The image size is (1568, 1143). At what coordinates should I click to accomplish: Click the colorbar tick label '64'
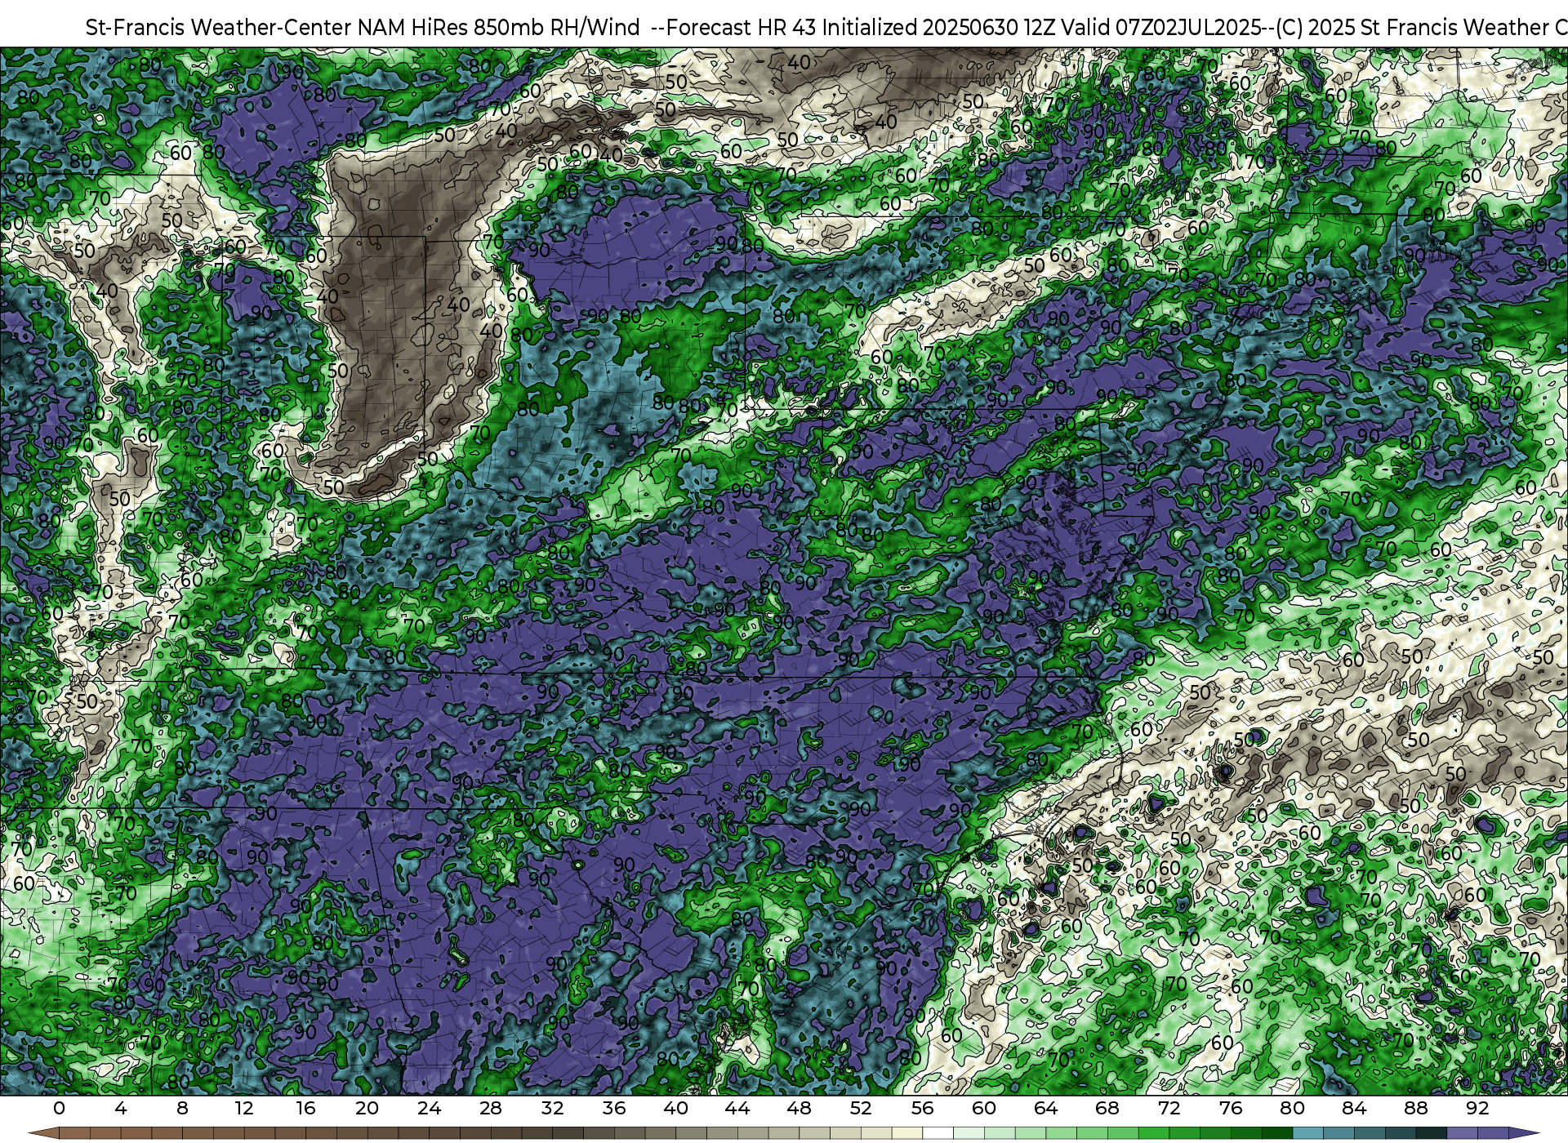(1046, 1108)
